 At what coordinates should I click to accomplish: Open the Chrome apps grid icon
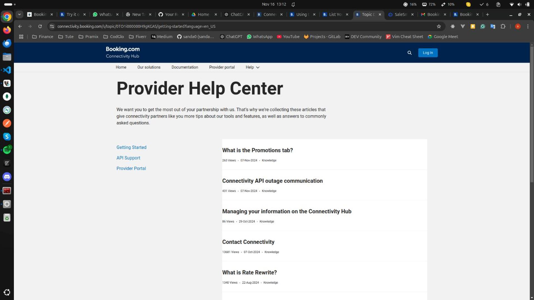(x=21, y=37)
